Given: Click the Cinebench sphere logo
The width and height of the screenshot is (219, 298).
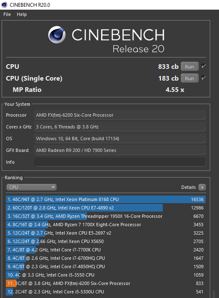Looking at the screenshot, I should coord(57,34).
